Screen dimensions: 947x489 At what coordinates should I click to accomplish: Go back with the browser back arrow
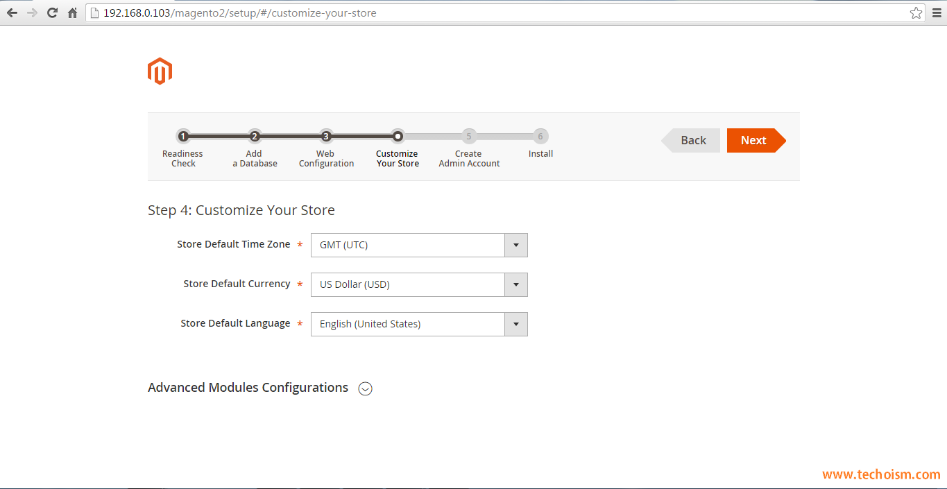coord(12,12)
